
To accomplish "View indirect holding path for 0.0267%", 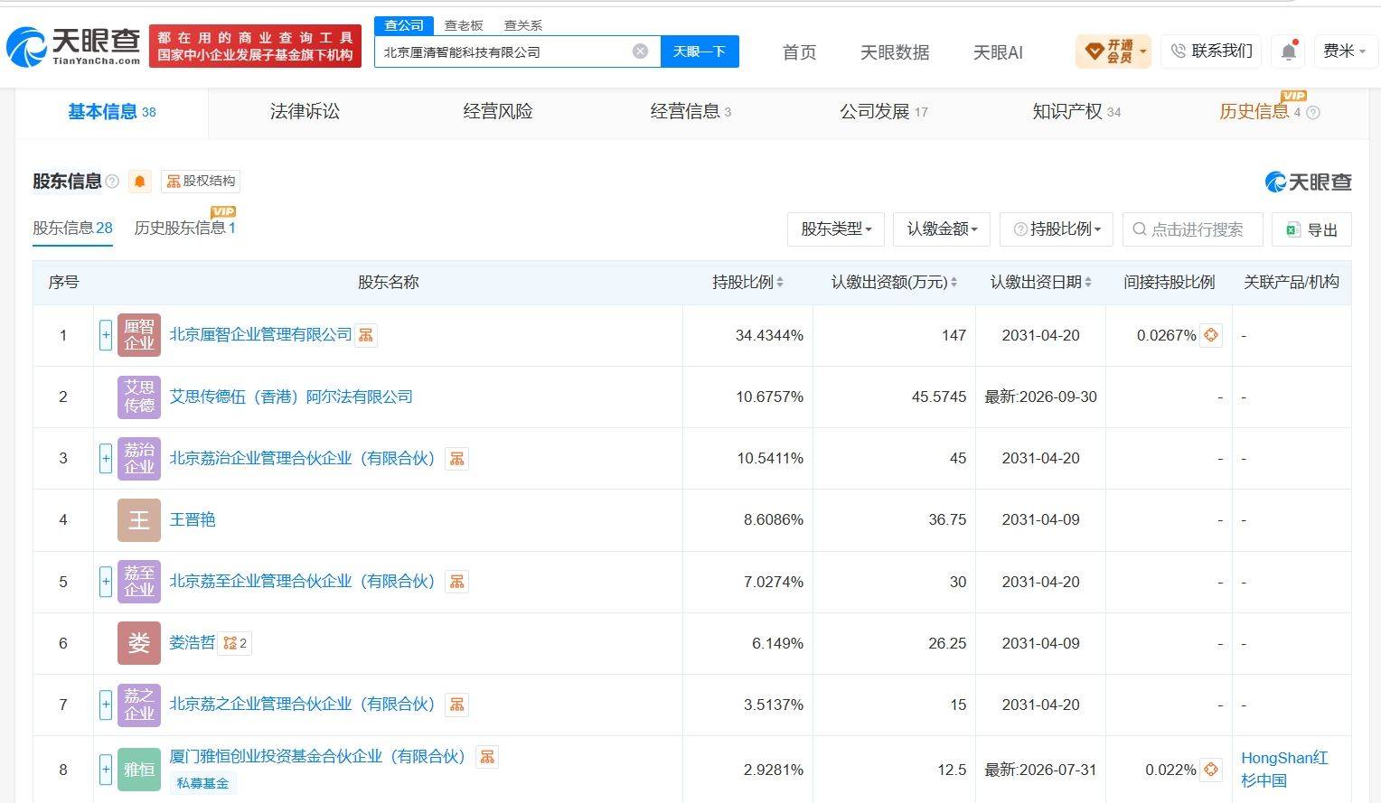I will [x=1211, y=335].
